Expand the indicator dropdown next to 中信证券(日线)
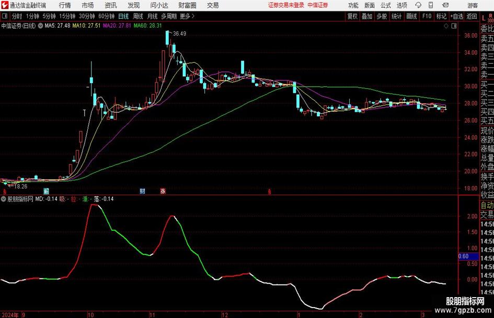The height and width of the screenshot is (318, 494). (x=40, y=26)
